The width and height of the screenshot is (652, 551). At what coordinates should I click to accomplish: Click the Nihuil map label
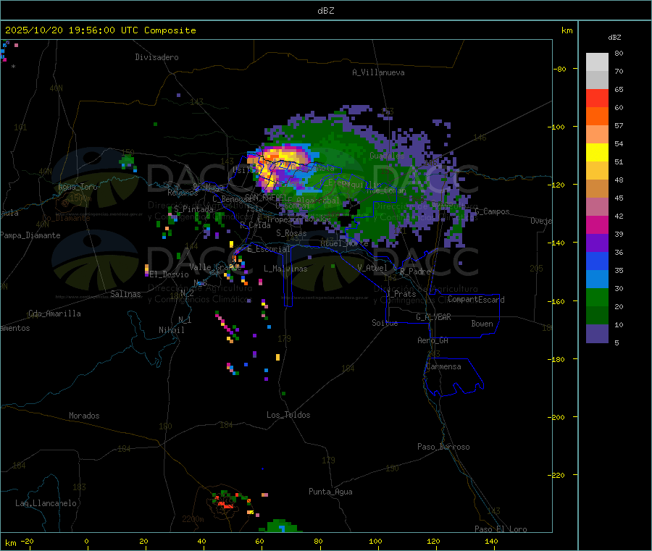click(172, 330)
